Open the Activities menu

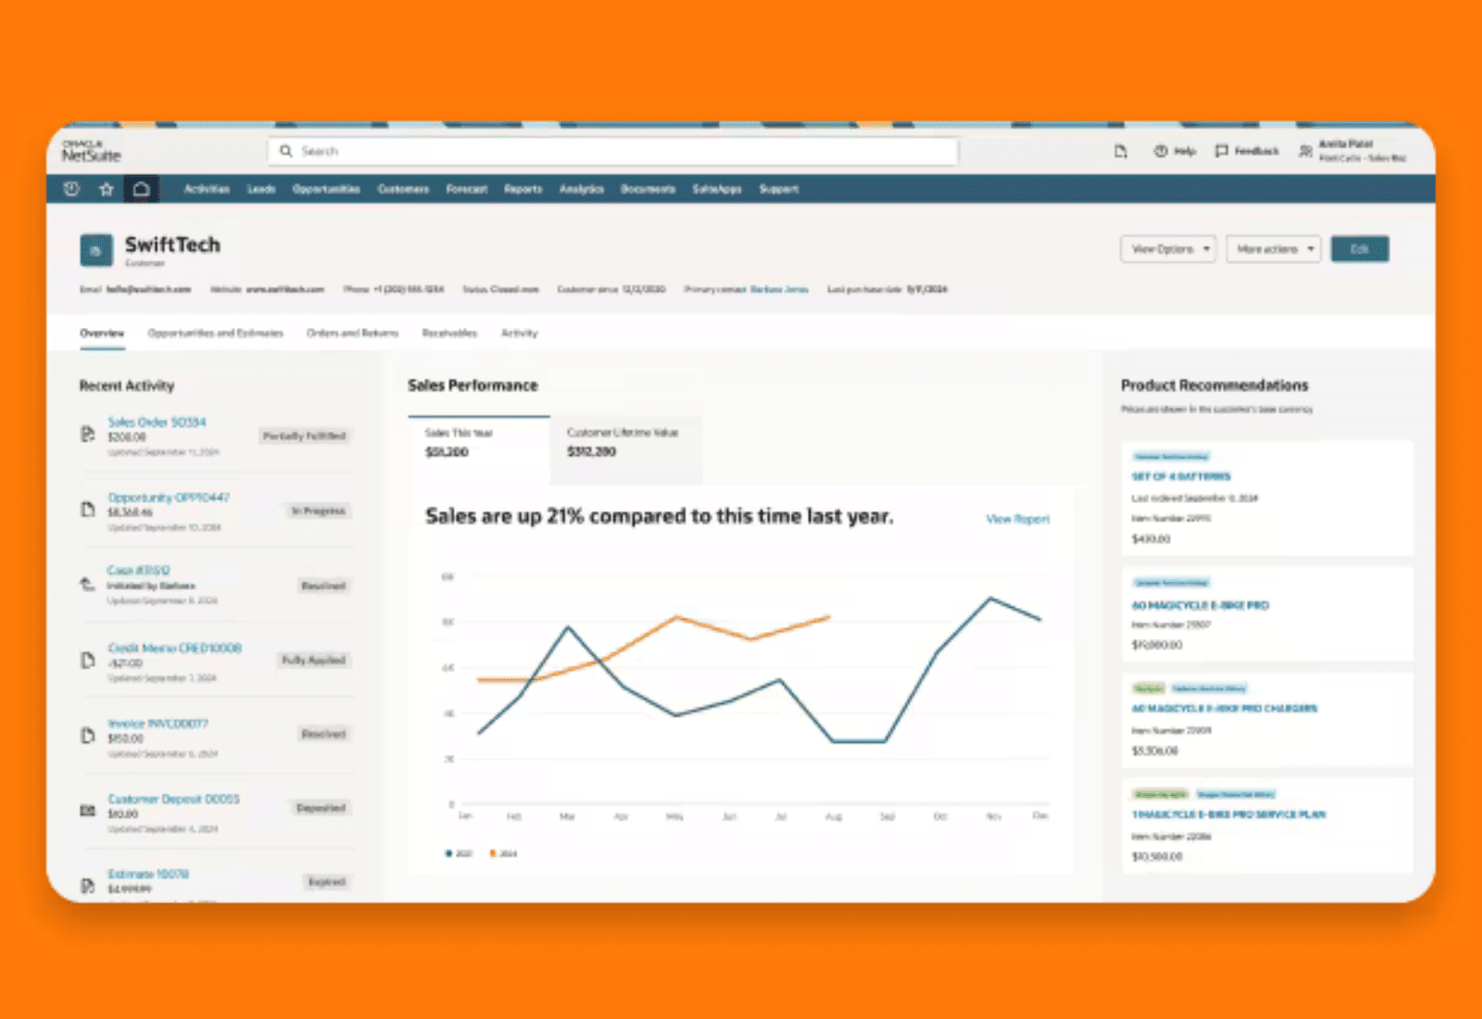(x=207, y=189)
